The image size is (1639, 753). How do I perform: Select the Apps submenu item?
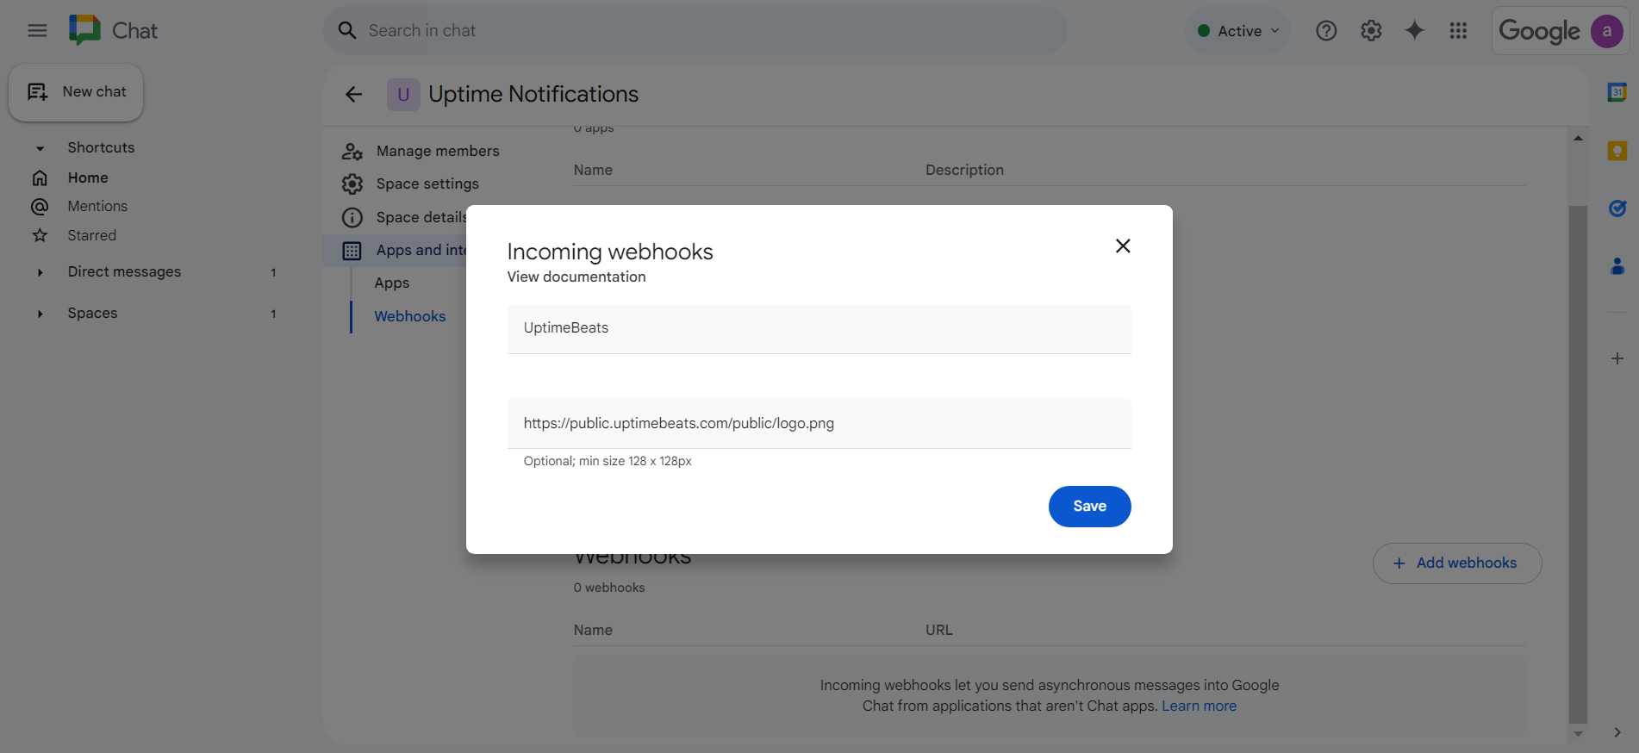pos(392,283)
